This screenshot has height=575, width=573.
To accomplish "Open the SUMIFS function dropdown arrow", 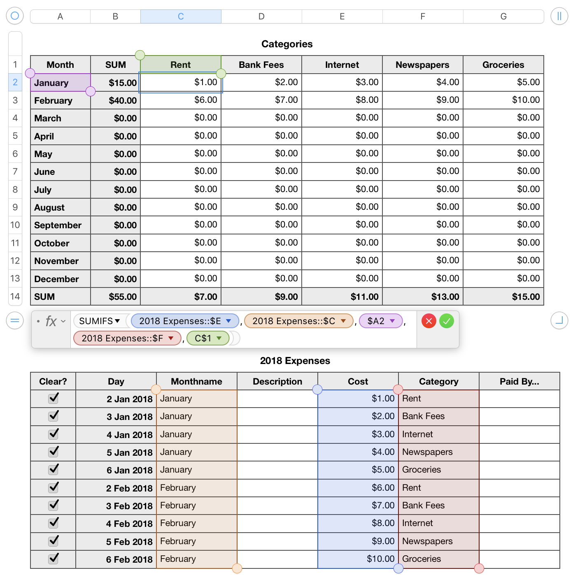I will (x=118, y=321).
